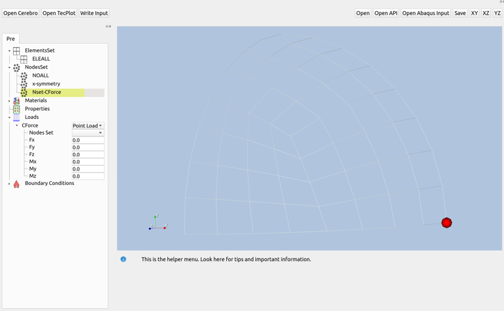Click the Nset-CForce node set icon
Image resolution: width=504 pixels, height=311 pixels.
coord(24,93)
